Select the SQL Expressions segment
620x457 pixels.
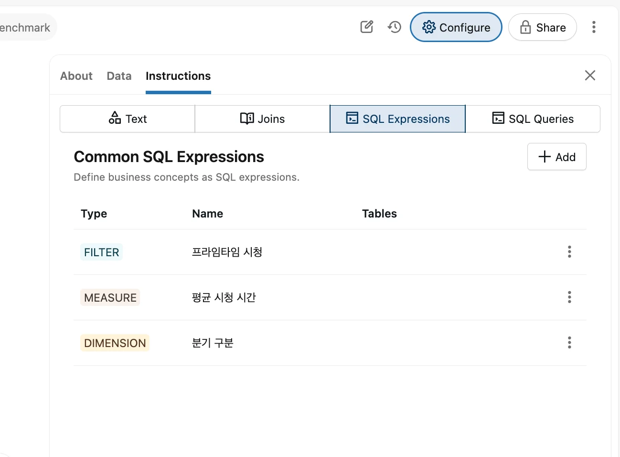coord(397,119)
